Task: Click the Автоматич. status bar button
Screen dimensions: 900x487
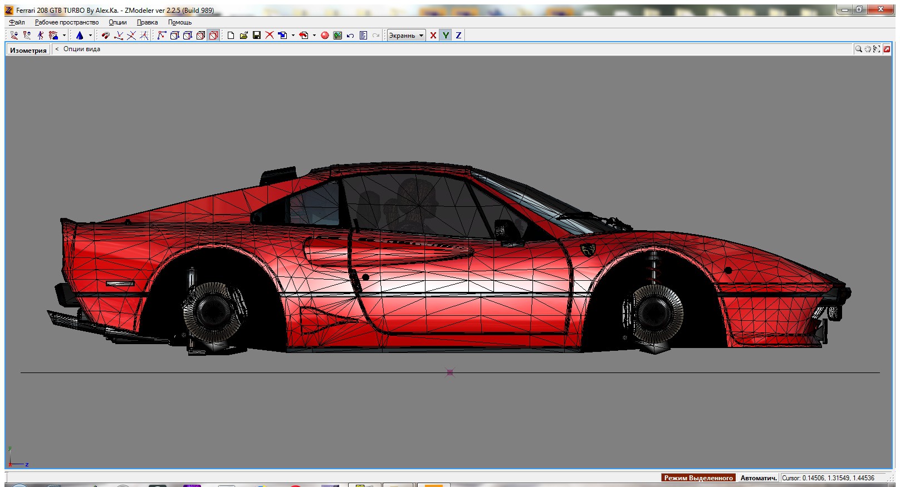Action: [758, 478]
